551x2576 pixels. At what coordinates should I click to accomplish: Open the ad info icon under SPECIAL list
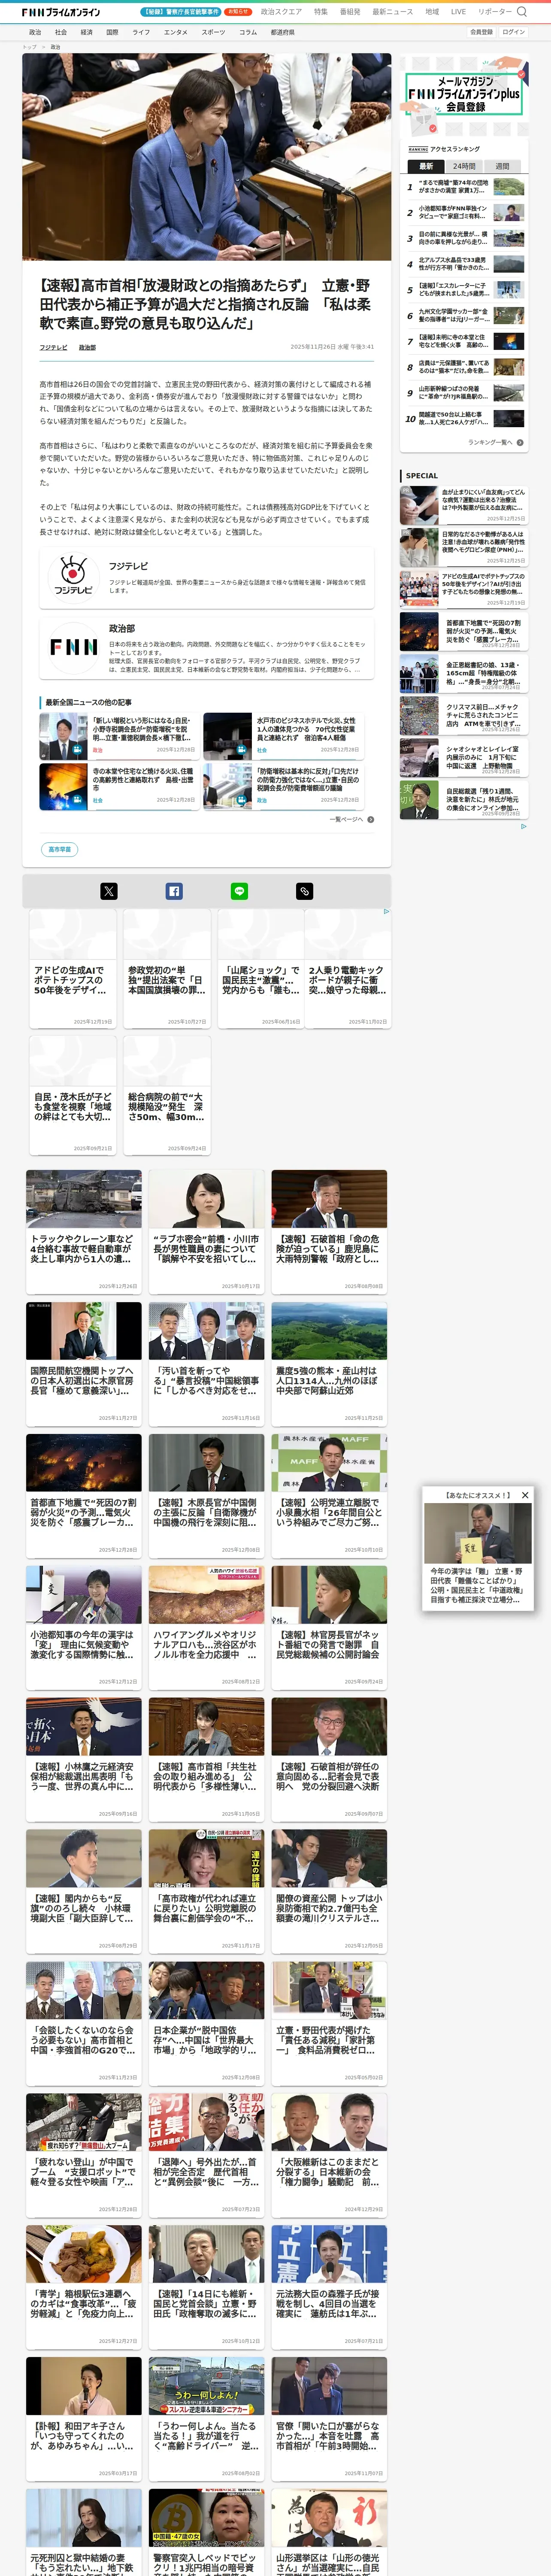click(523, 826)
